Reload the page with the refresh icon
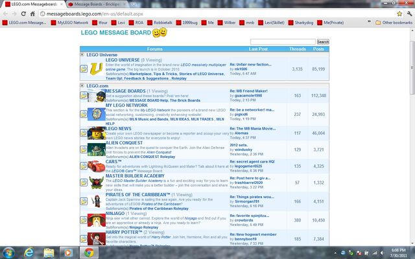The height and width of the screenshot is (259, 415). pos(23,14)
